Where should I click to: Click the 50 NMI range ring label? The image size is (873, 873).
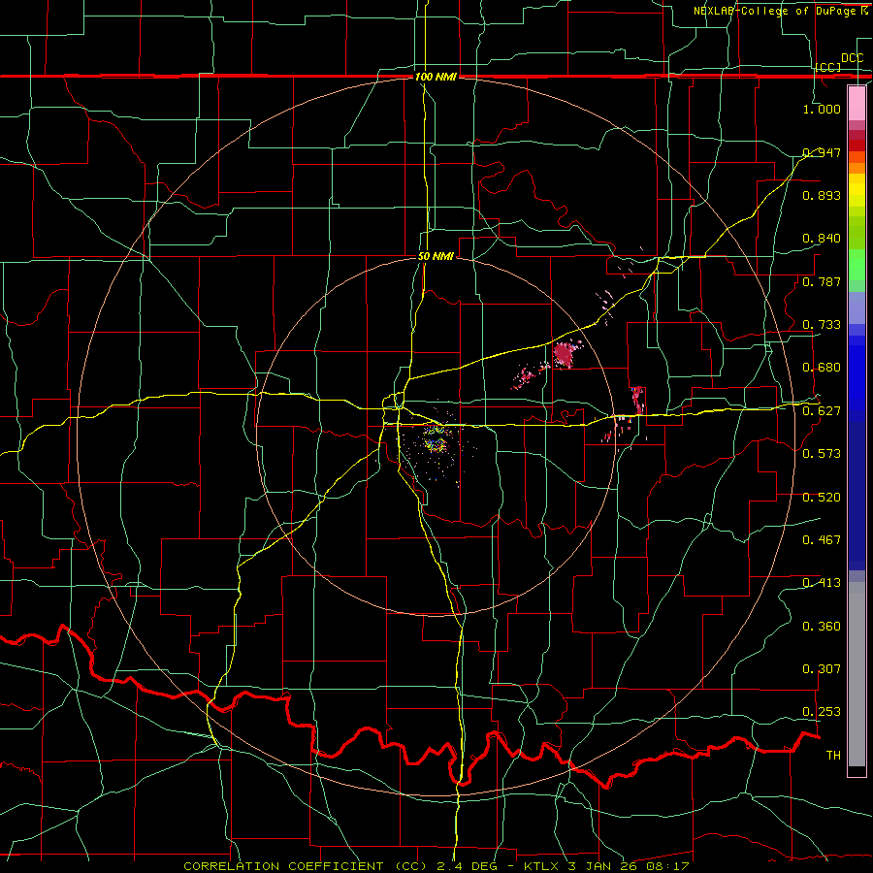pyautogui.click(x=436, y=256)
